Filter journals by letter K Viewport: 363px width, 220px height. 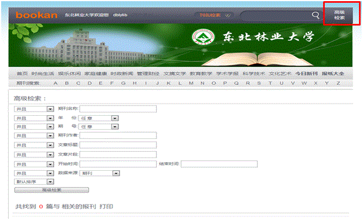pyautogui.click(x=168, y=83)
